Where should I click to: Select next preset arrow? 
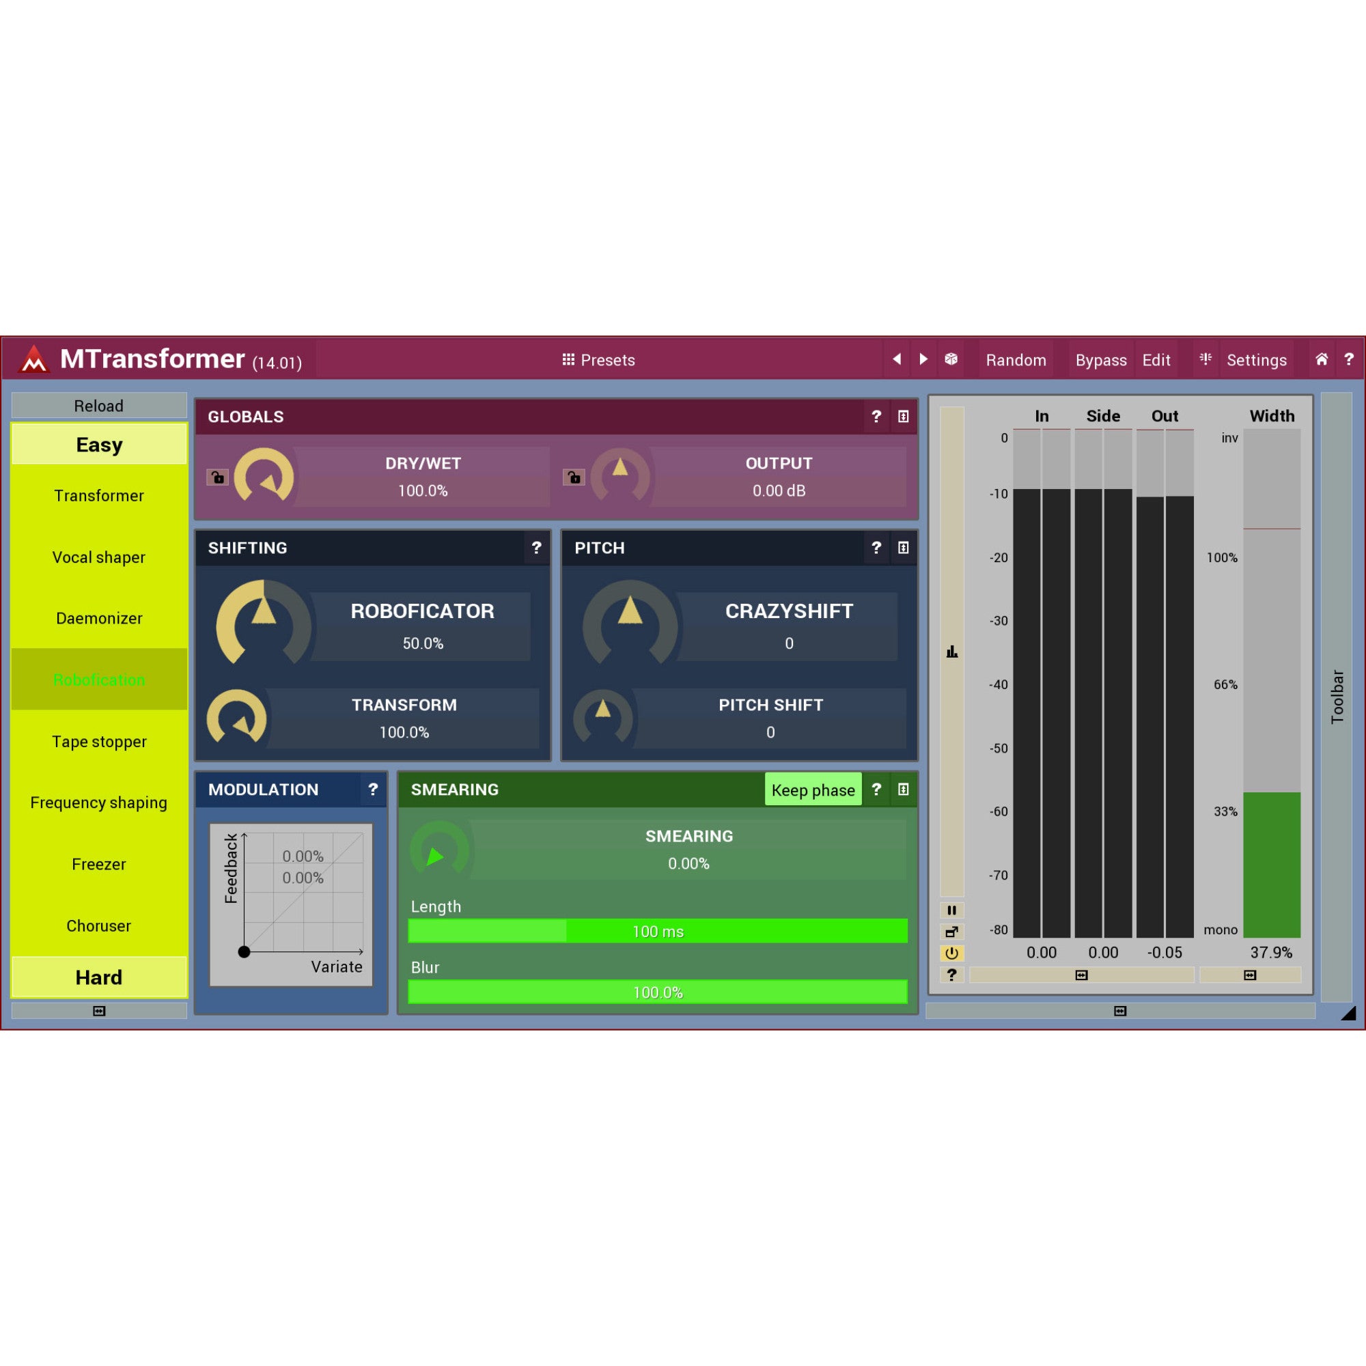point(923,359)
